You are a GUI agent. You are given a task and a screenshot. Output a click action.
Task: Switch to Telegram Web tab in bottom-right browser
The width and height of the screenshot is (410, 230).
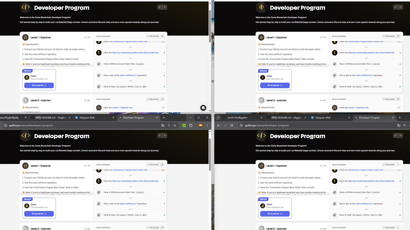pos(330,117)
